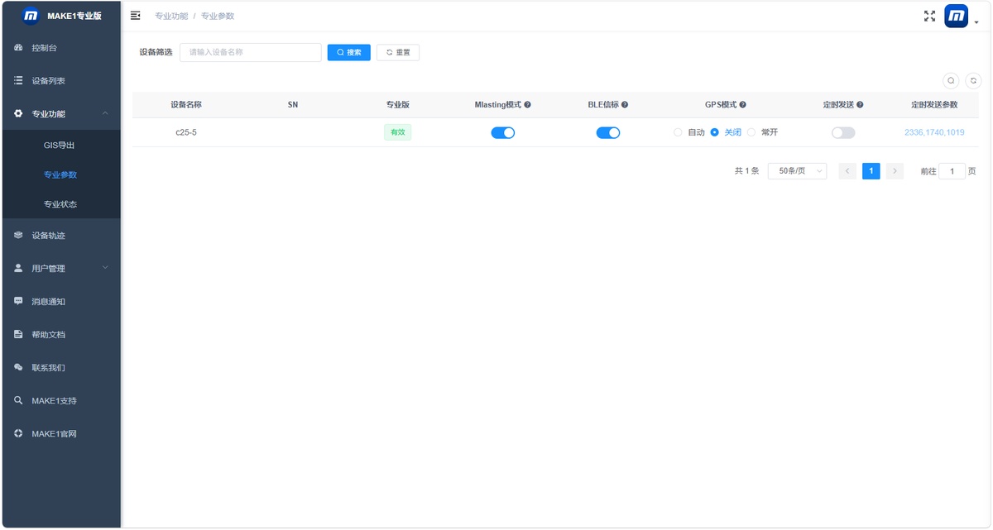Viewport: 993px width, 530px height.
Task: Click the 帮助文档 document icon
Action: [18, 335]
